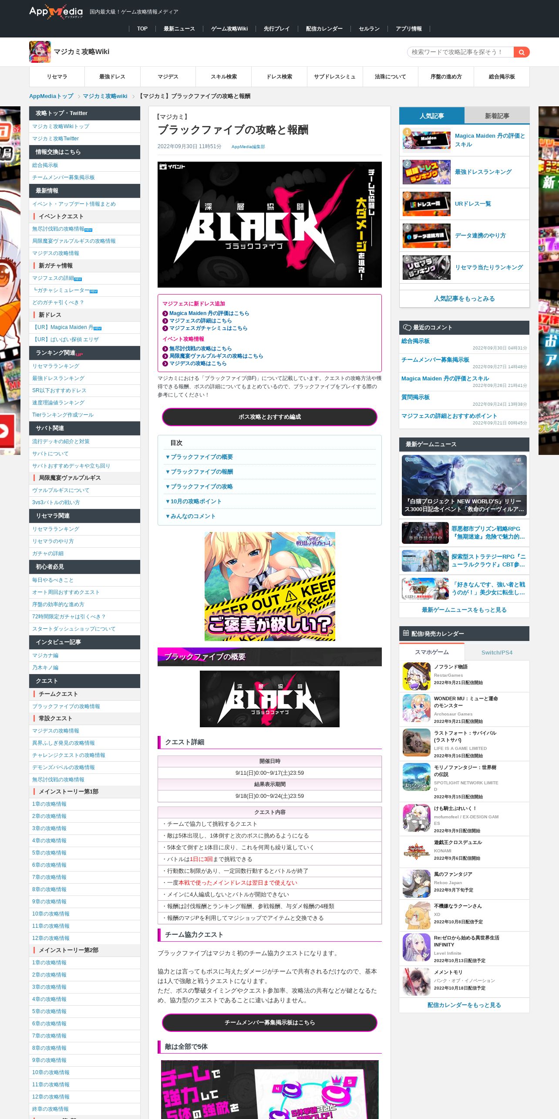Open the リセマラ当たりランキング thumbnail
Viewport: 559px width, 1119px height.
coord(427,268)
